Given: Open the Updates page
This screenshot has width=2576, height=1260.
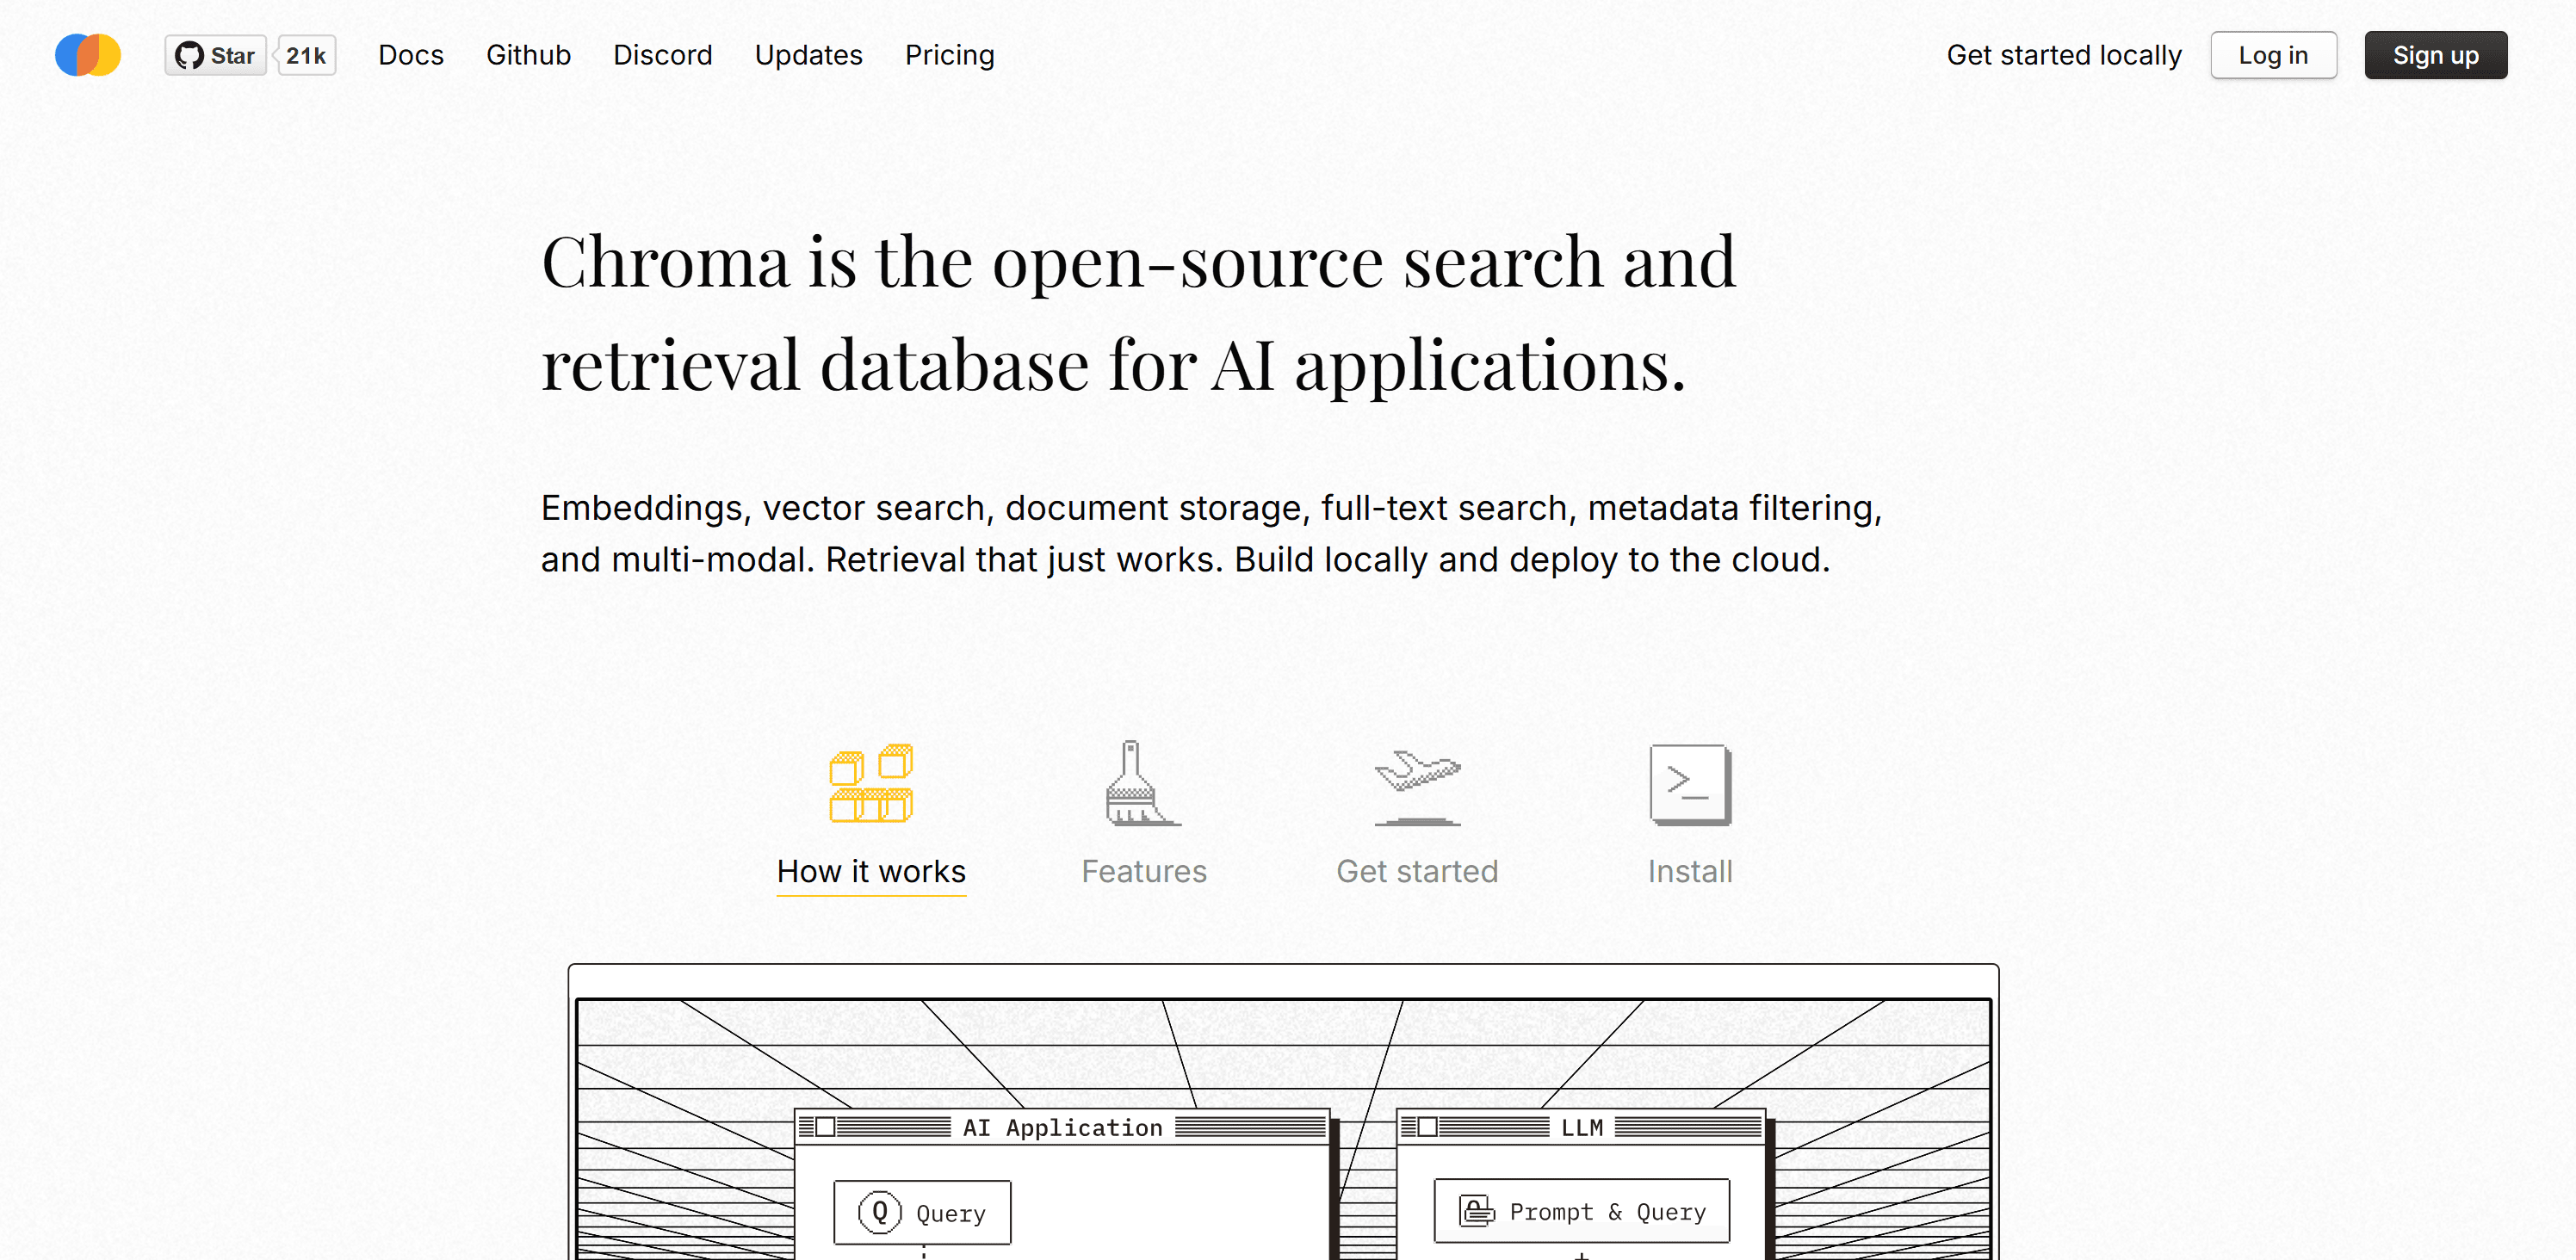Looking at the screenshot, I should 808,55.
